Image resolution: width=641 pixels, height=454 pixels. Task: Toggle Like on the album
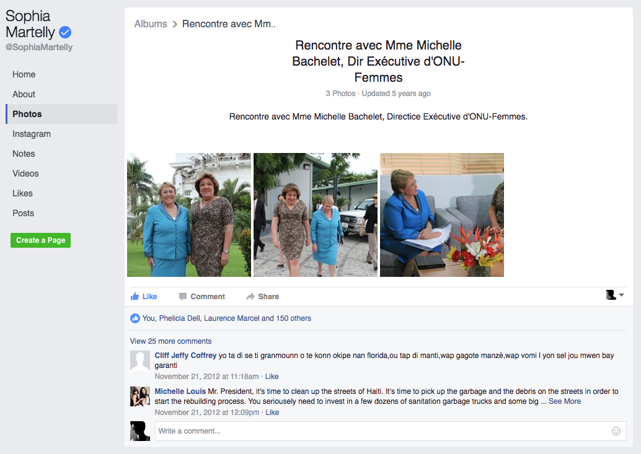[144, 297]
